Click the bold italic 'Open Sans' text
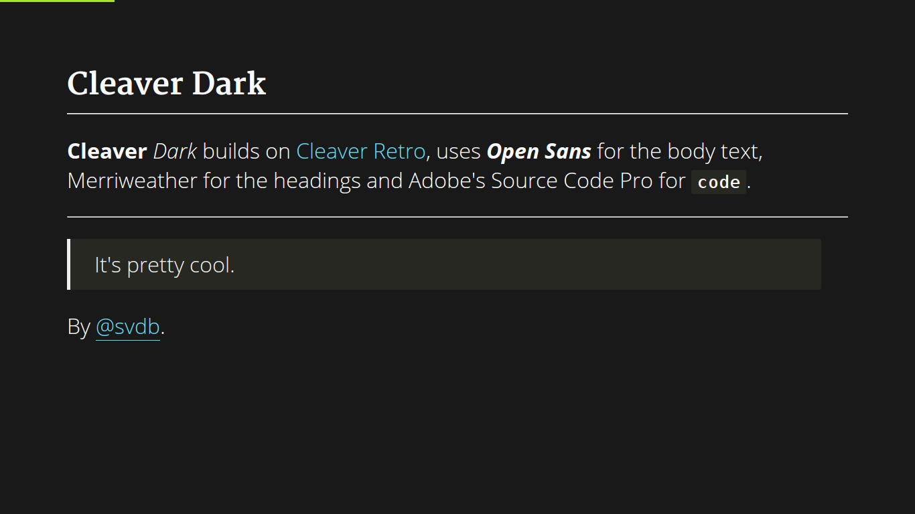The width and height of the screenshot is (915, 514). pos(539,151)
